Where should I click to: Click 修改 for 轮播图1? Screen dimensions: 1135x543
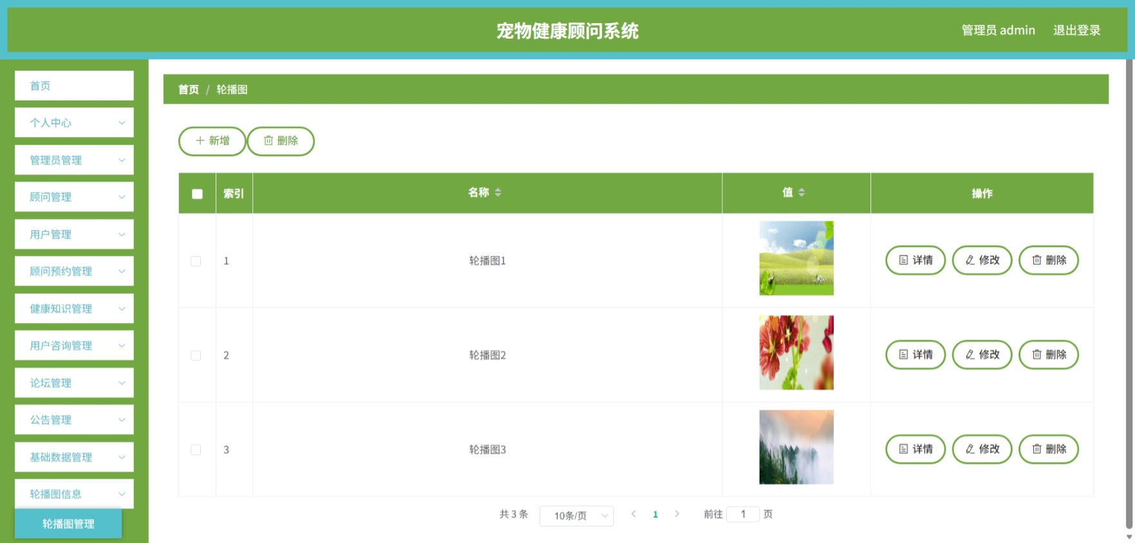982,261
